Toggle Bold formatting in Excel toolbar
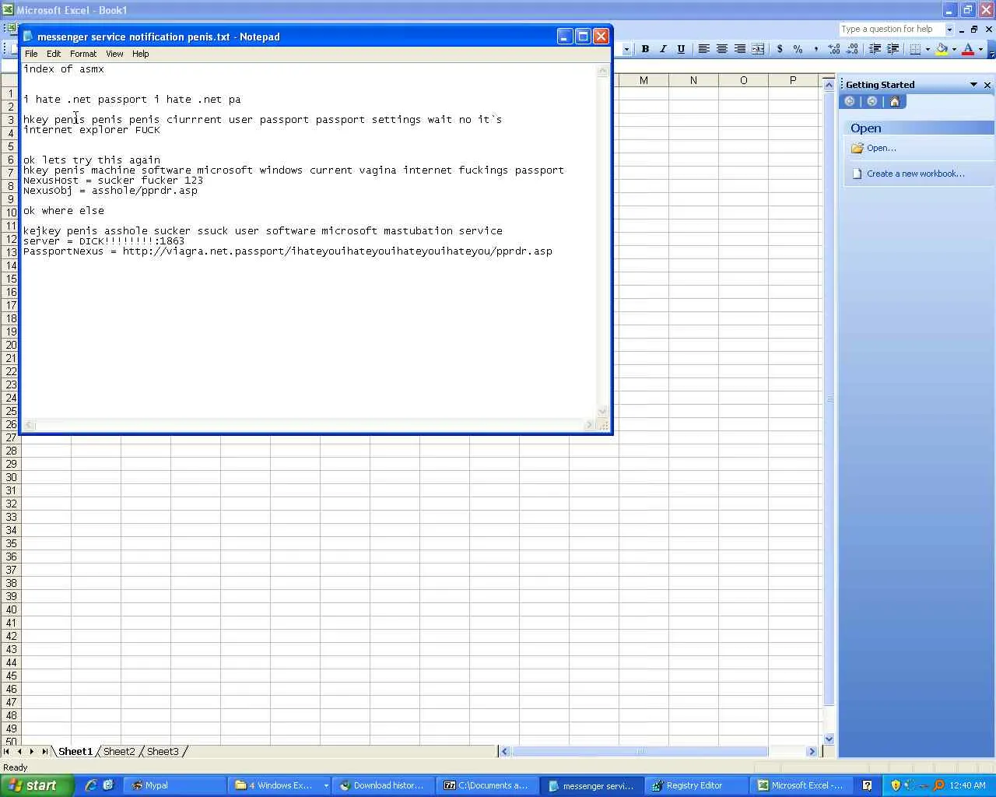Viewport: 996px width, 797px height. 645,49
